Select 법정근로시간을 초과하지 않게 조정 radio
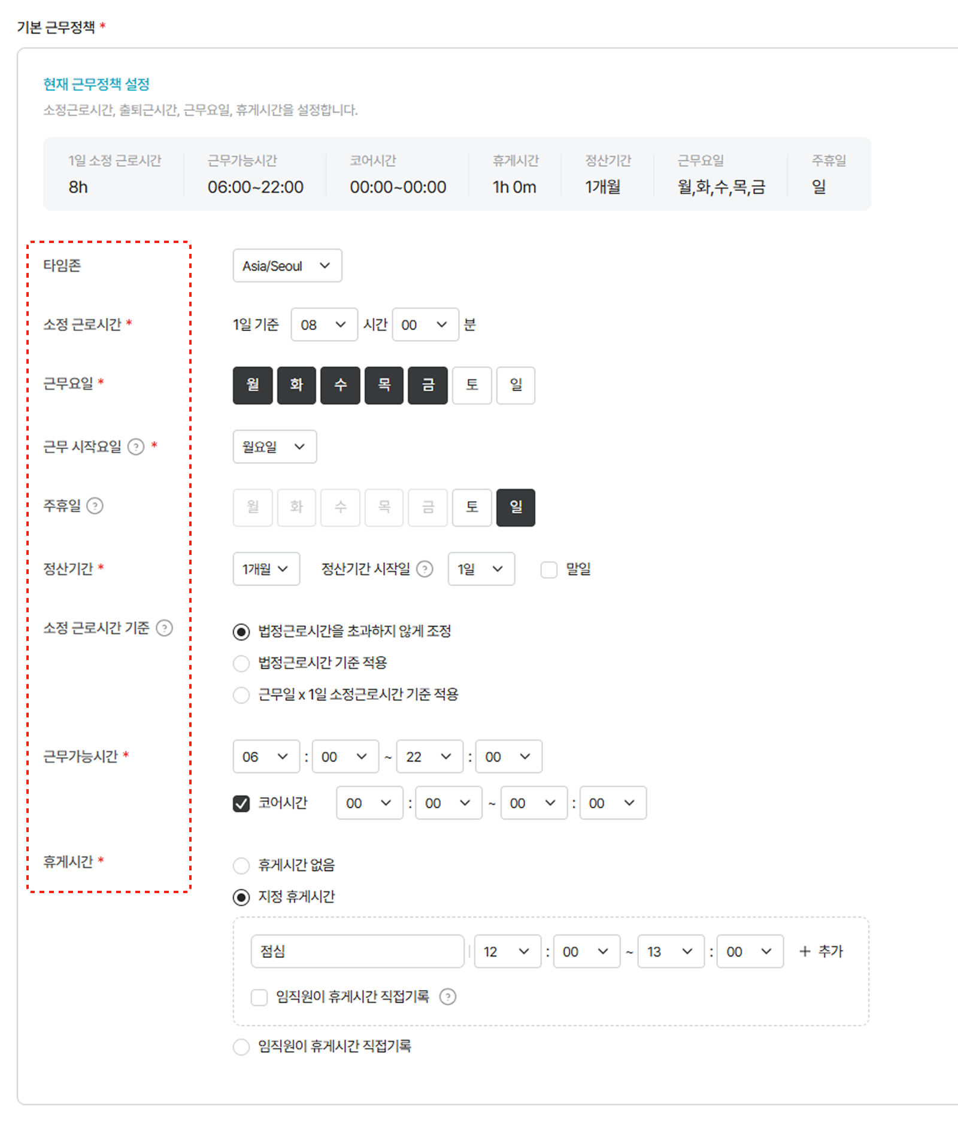 click(x=241, y=632)
